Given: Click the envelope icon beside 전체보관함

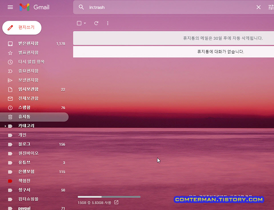Looking at the screenshot, I should pyautogui.click(x=10, y=99).
